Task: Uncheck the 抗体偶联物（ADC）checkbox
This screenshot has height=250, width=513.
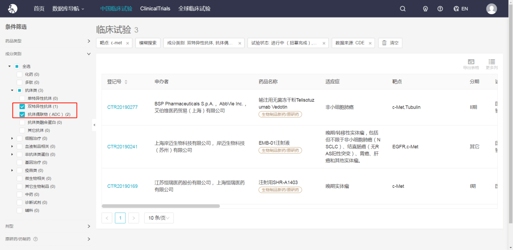Action: click(x=22, y=114)
